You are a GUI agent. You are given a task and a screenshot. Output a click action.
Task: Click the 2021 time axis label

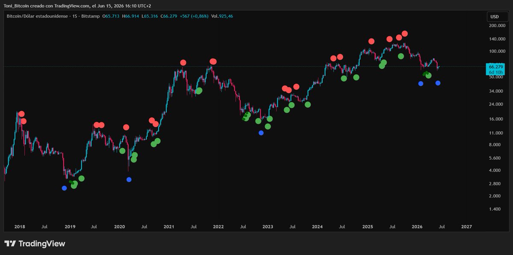click(169, 227)
